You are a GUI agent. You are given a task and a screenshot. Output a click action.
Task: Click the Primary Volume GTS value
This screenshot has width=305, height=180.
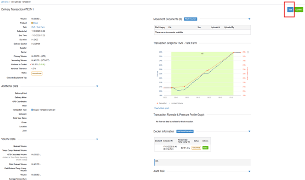39,56
